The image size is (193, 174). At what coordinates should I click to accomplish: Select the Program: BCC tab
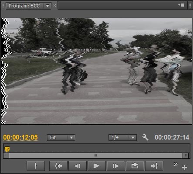(x=24, y=6)
